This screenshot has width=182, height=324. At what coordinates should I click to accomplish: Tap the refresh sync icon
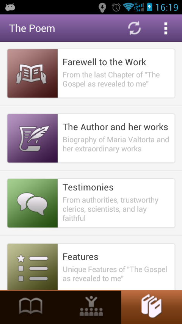tap(134, 28)
